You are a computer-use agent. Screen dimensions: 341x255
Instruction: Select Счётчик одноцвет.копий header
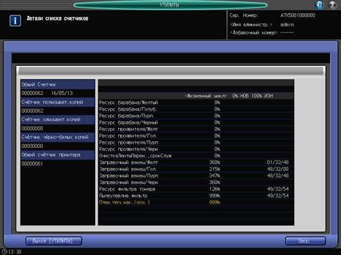click(58, 120)
